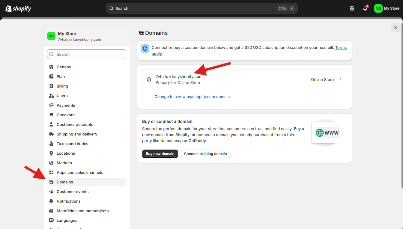Click the Checkout cart icon
This screenshot has width=403, height=229.
pos(51,115)
